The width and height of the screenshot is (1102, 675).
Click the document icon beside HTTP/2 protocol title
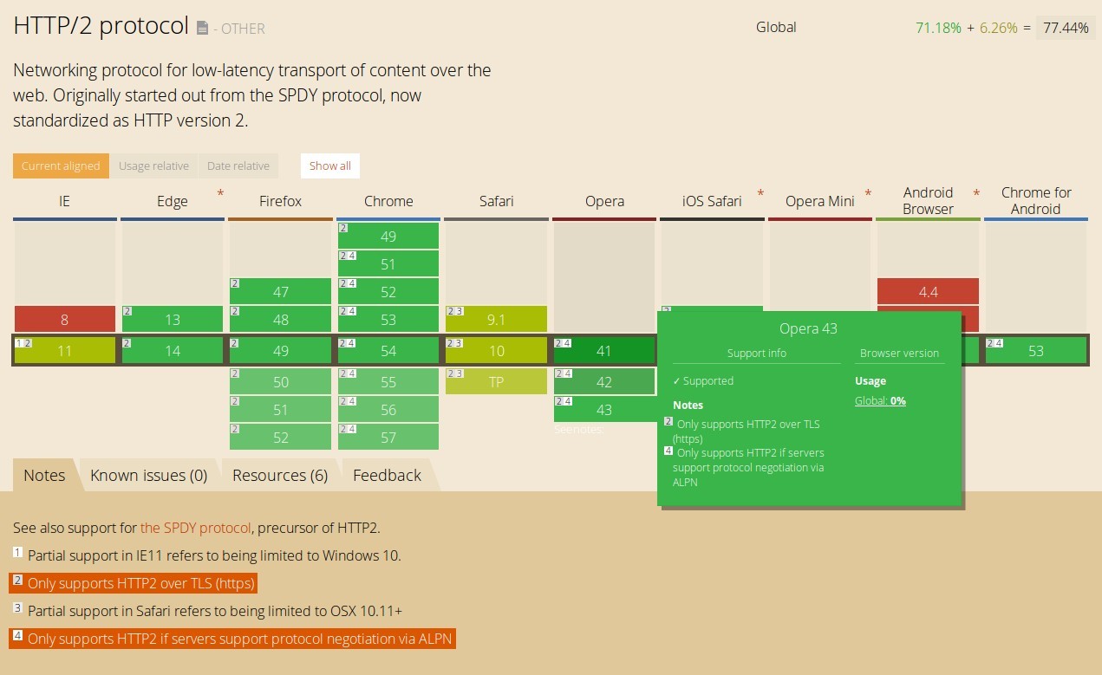point(203,26)
